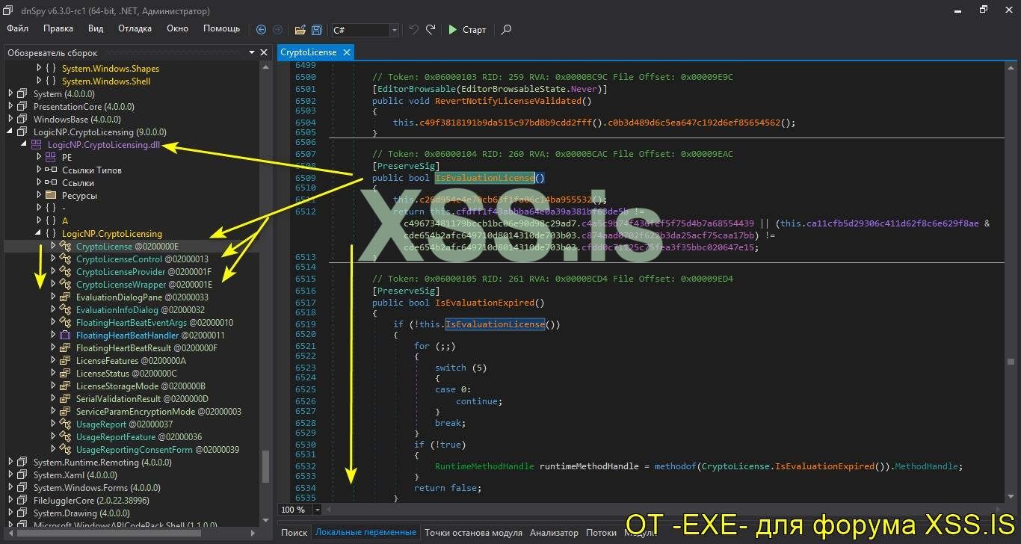The height and width of the screenshot is (544, 1021).
Task: Click the assembly icon beside FileJugglerCore
Action: point(22,501)
